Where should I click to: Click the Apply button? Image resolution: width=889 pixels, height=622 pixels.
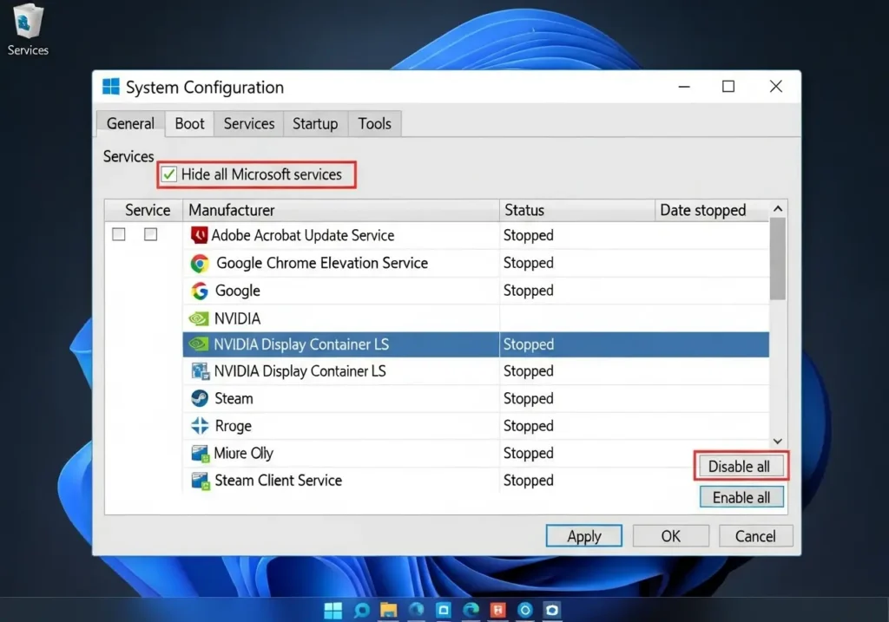[584, 536]
